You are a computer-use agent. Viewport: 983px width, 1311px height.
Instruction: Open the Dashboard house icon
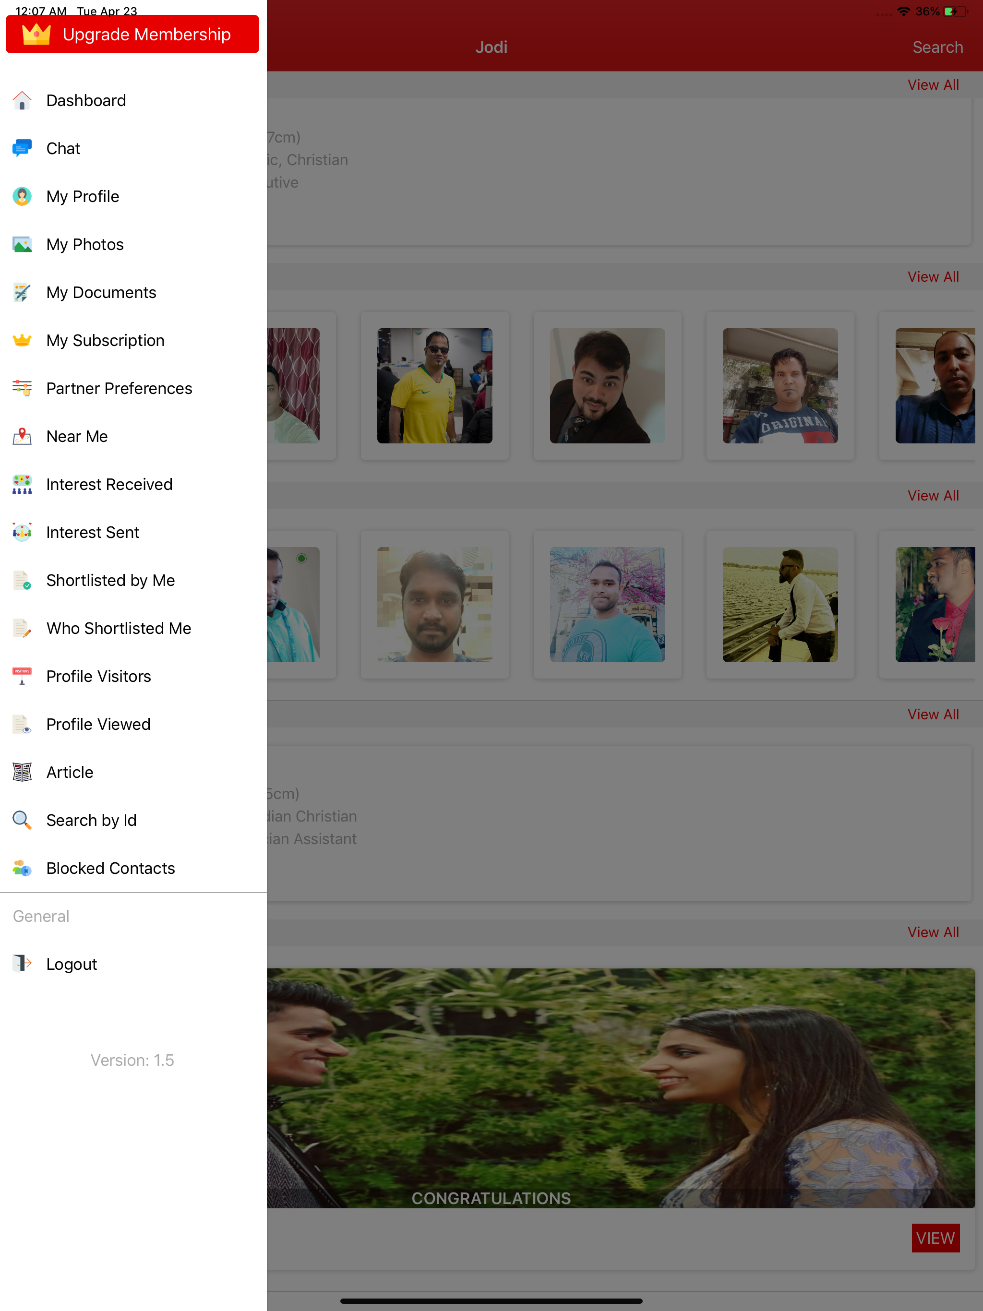(x=22, y=100)
